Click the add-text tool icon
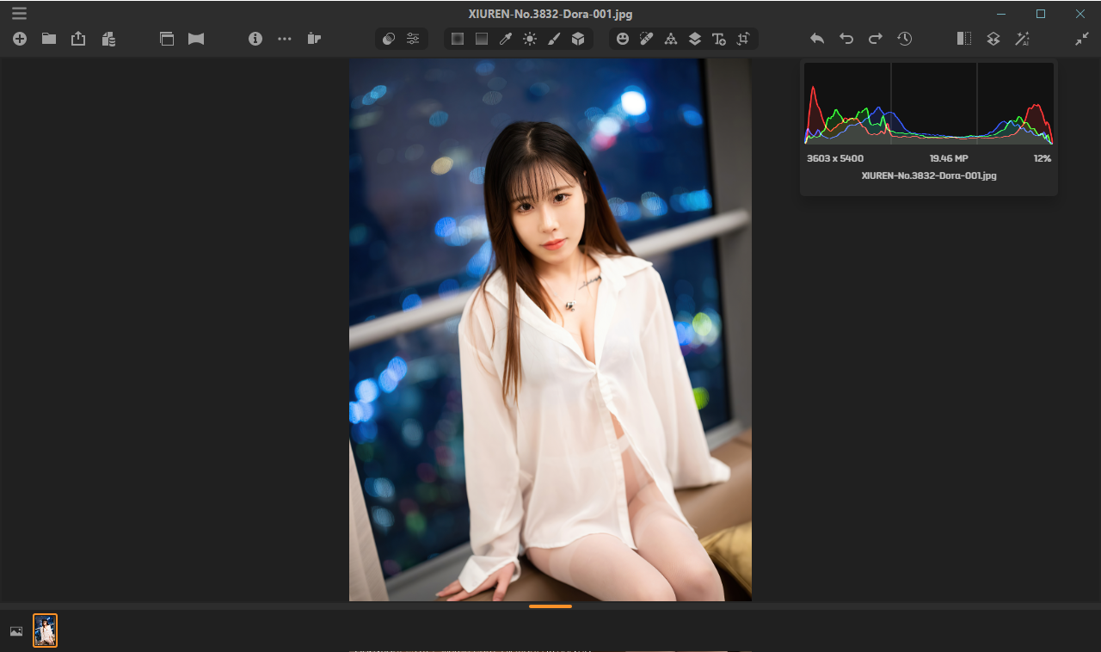 click(718, 39)
